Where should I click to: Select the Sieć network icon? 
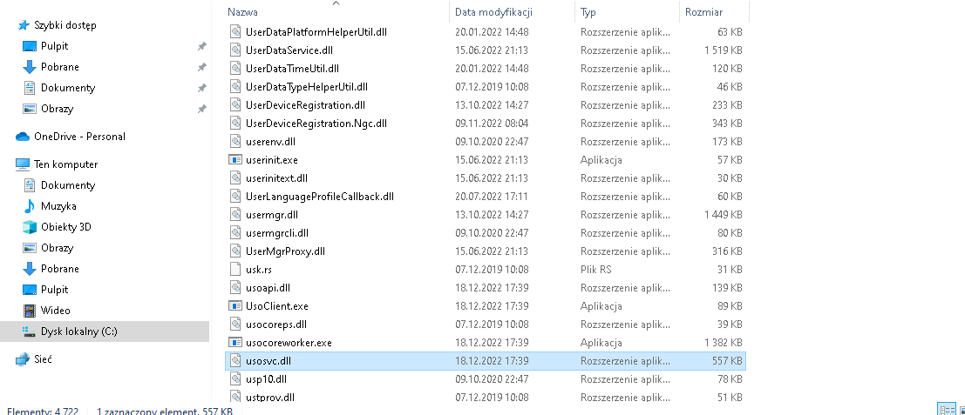click(x=23, y=359)
